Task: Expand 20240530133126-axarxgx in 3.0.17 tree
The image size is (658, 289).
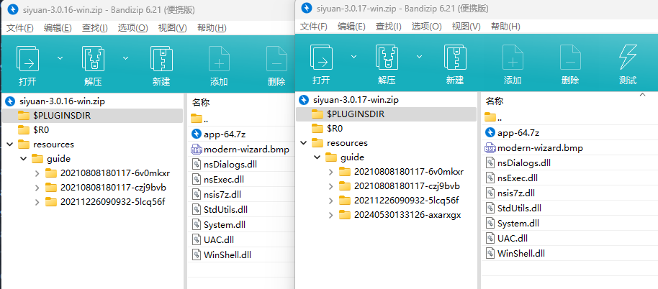Action: pos(330,215)
